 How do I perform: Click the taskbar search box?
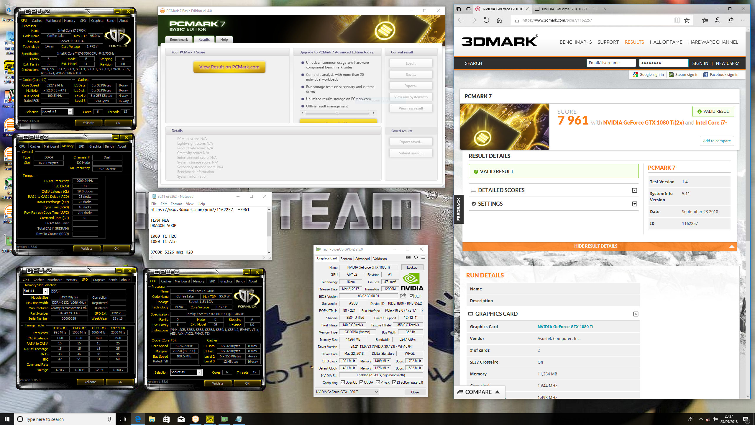pos(65,419)
